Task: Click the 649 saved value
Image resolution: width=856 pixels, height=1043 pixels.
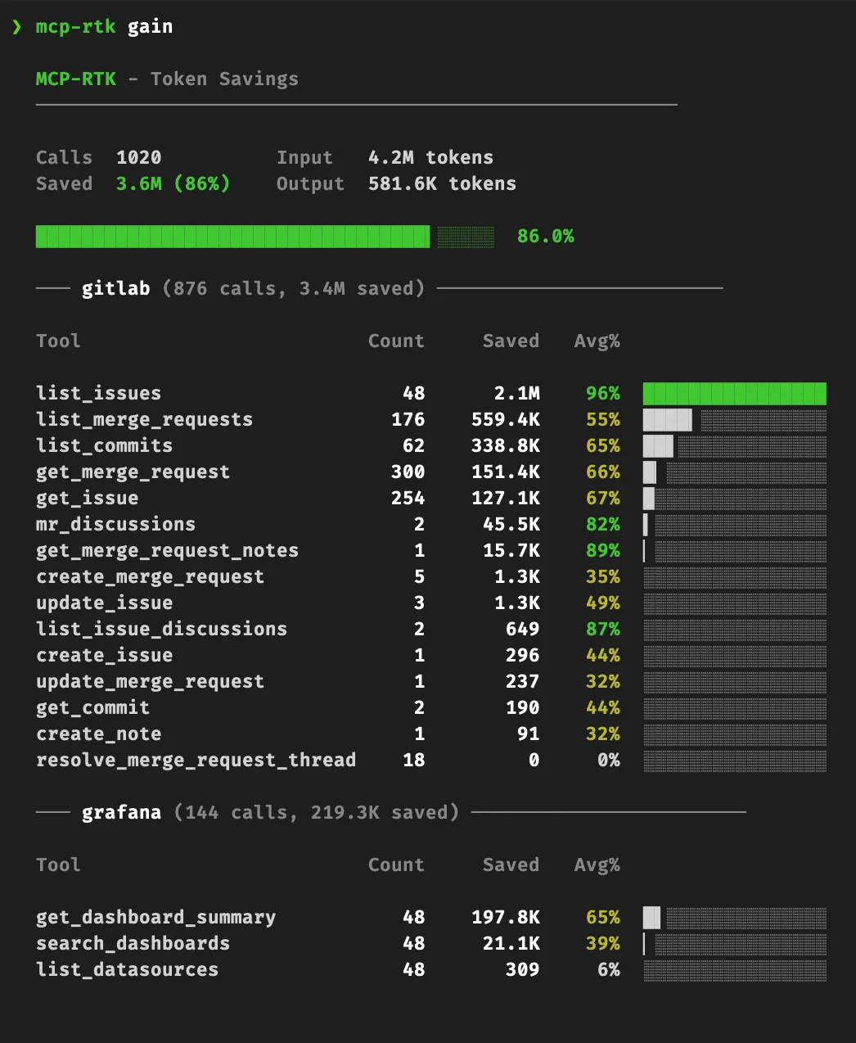Action: (523, 629)
